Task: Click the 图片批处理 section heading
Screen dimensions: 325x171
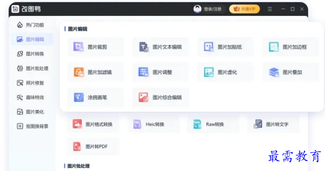Action: coord(79,166)
